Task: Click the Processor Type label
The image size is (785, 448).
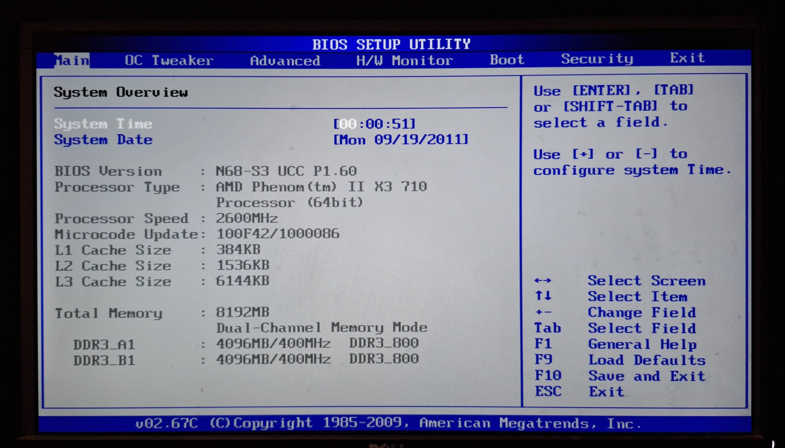Action: click(x=117, y=188)
